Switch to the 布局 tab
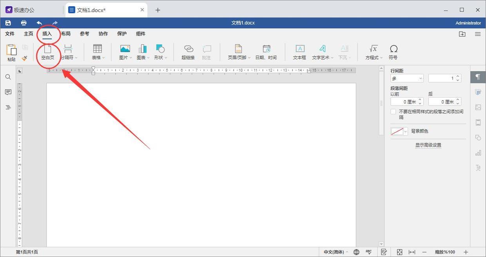 coord(66,34)
